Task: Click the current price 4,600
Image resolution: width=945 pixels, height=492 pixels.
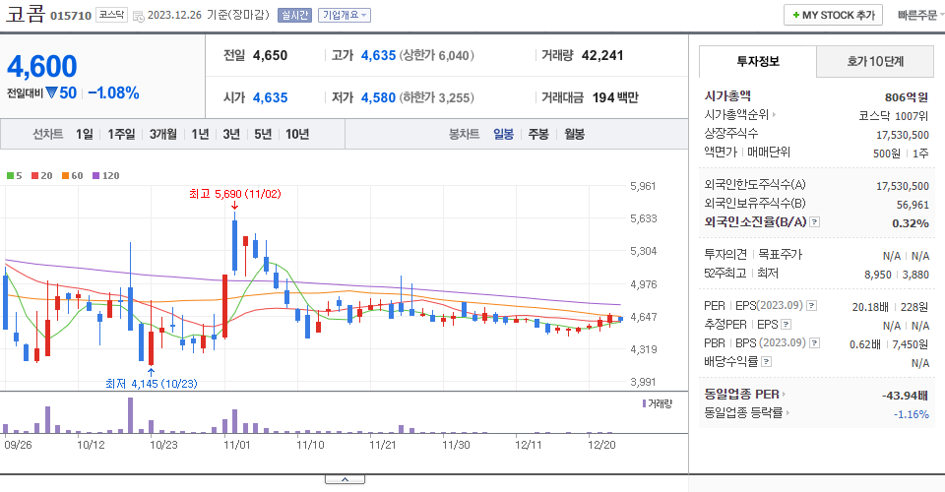Action: point(42,66)
